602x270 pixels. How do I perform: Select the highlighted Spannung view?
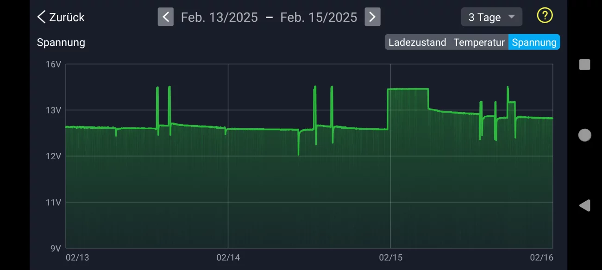[x=534, y=42]
